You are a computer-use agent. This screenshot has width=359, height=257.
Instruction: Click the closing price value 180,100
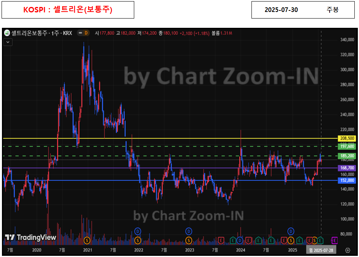pyautogui.click(x=171, y=33)
